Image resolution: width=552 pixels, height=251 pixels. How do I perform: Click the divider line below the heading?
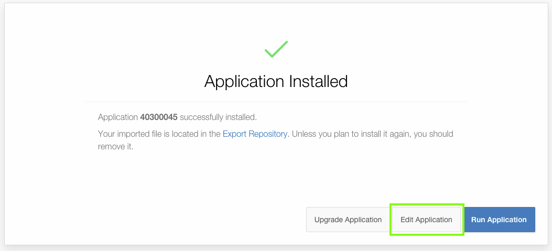click(x=276, y=102)
